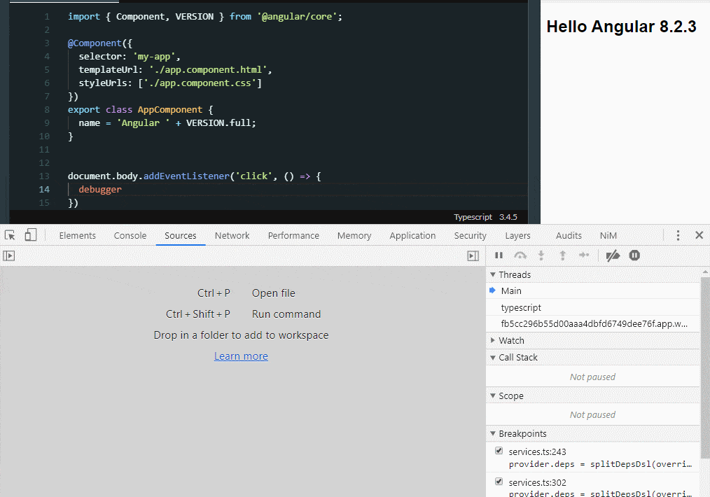
Task: Open DevTools three-dot customize menu
Action: click(x=678, y=235)
